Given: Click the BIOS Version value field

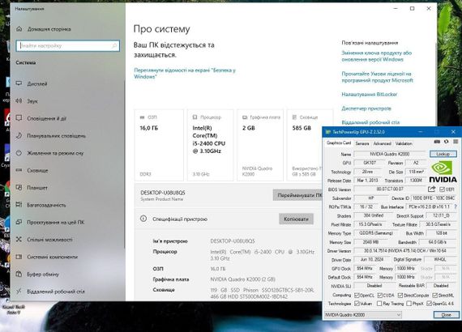Looking at the screenshot, I should pos(390,189).
